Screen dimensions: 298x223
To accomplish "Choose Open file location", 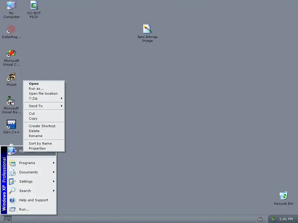I will pyautogui.click(x=44, y=93).
